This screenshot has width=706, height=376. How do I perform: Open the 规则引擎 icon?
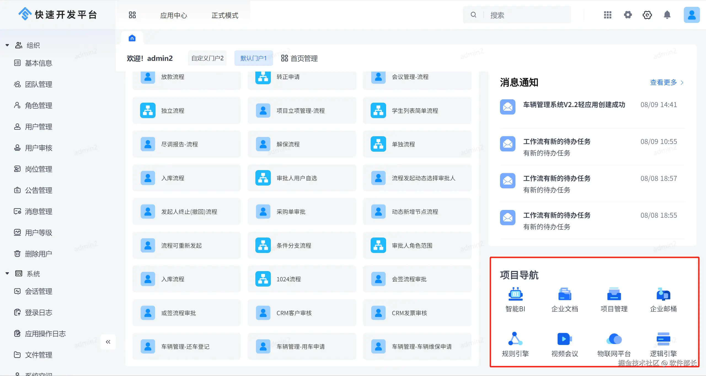(x=515, y=339)
